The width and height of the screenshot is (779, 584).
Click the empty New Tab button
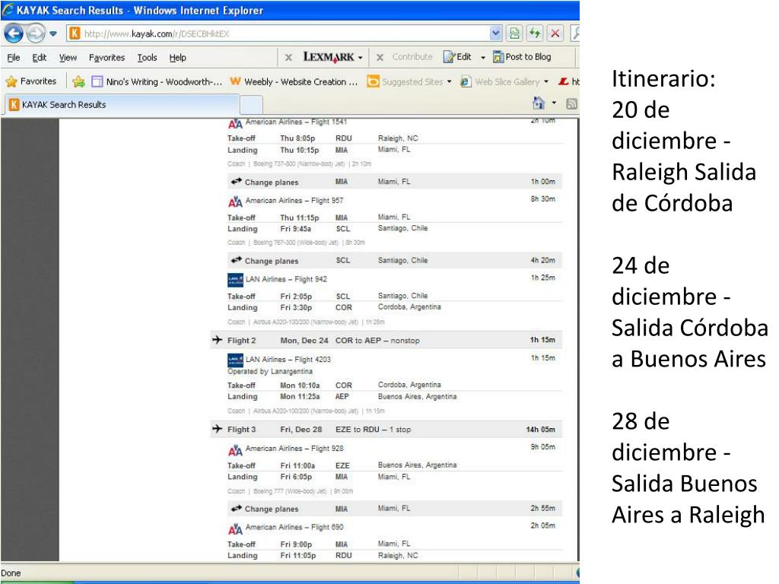[251, 105]
